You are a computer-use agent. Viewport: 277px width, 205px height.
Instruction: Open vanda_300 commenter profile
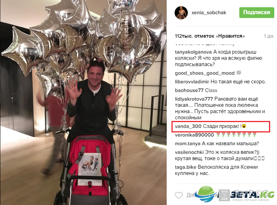pyautogui.click(x=188, y=126)
